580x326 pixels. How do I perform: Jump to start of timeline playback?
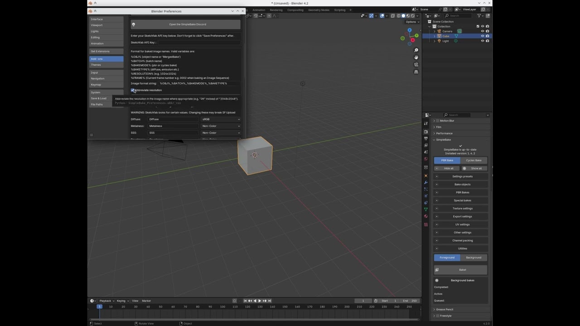point(245,301)
